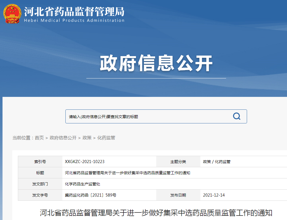Select 化学药品生产监管处 department cell

coord(82,184)
